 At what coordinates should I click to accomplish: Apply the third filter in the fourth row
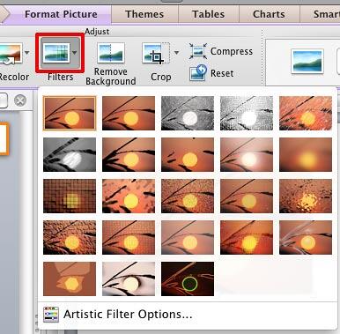[188, 237]
